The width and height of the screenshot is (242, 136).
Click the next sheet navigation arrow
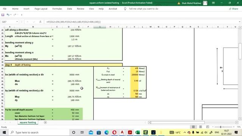tap(10, 122)
